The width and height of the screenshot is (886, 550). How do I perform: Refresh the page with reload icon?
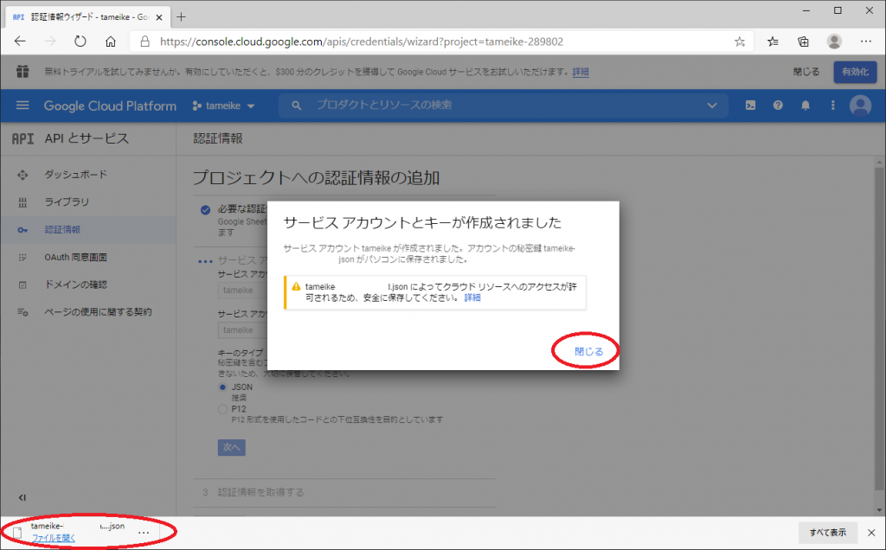pyautogui.click(x=80, y=41)
